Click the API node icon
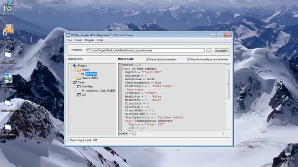 (x=79, y=95)
